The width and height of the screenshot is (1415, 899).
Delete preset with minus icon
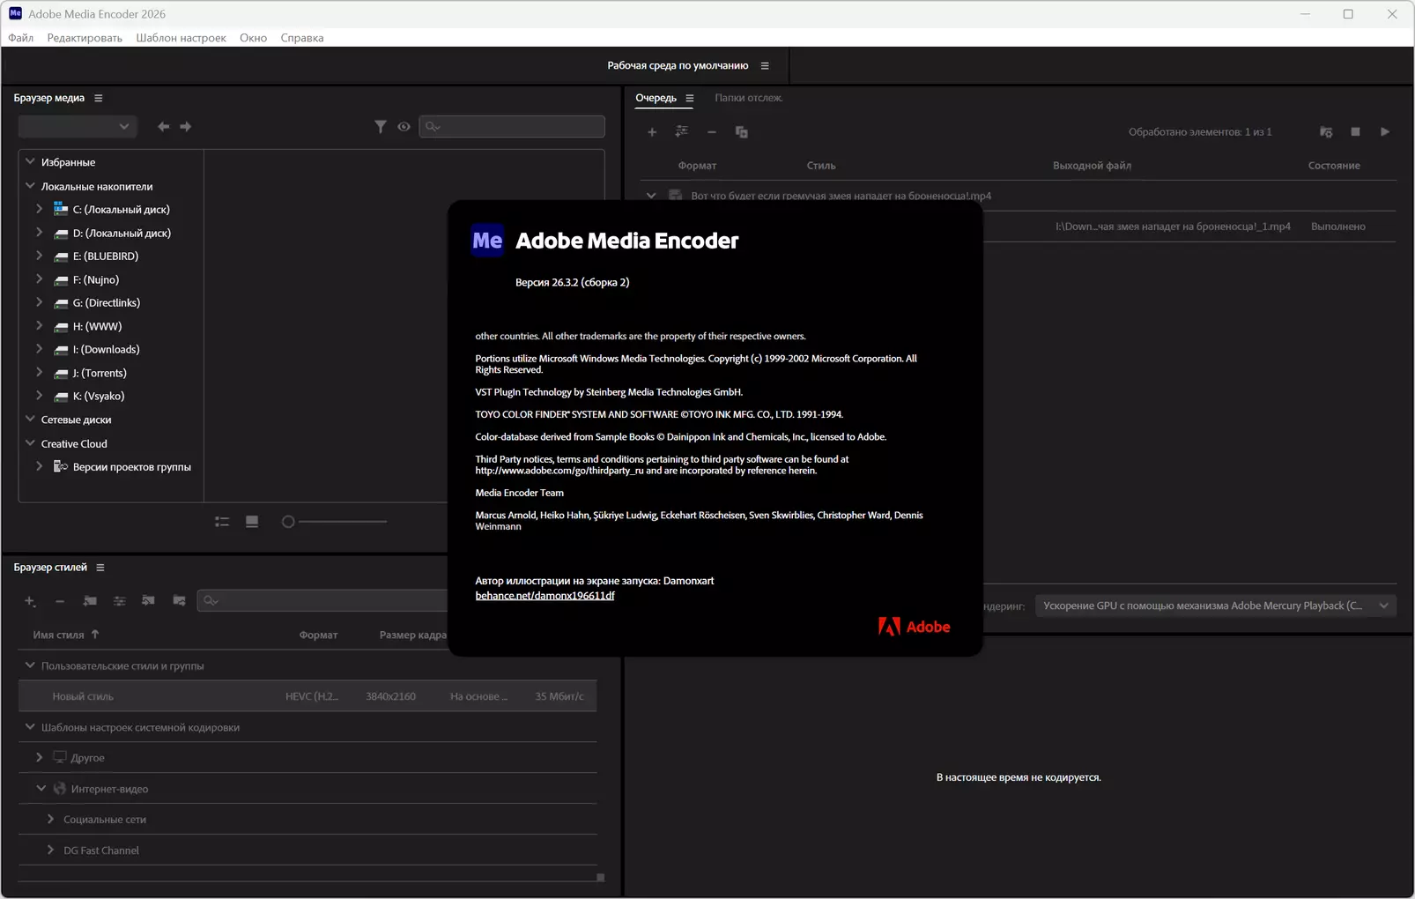60,601
